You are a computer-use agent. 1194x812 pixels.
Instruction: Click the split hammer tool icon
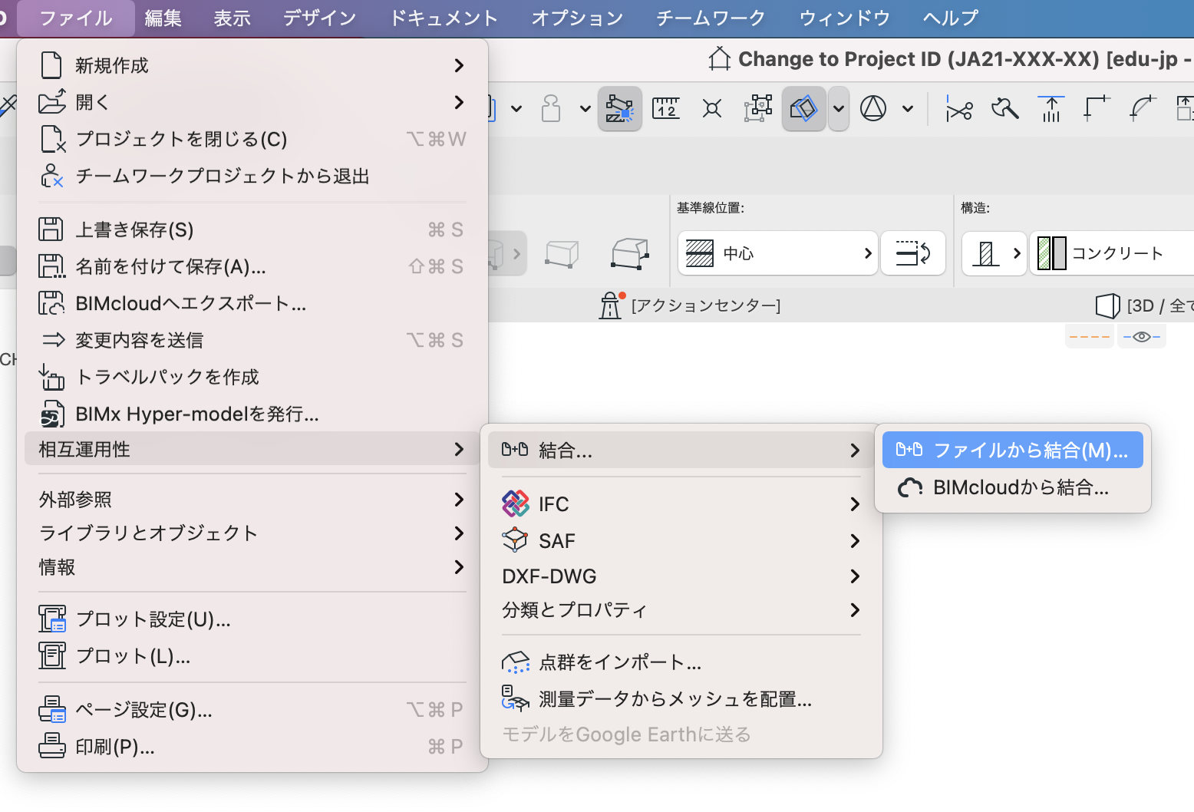[x=1005, y=108]
